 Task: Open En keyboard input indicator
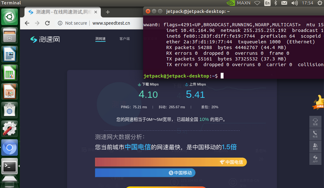(x=267, y=3)
